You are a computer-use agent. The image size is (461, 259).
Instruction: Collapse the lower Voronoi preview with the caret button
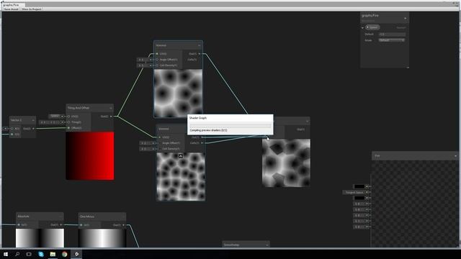click(x=181, y=156)
